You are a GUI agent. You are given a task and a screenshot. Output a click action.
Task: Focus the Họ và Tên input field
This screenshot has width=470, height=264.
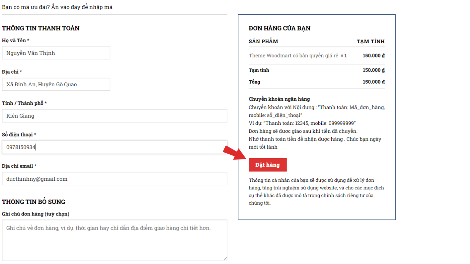(56, 53)
